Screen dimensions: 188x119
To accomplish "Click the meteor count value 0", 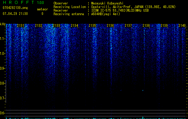I will coord(42,14).
